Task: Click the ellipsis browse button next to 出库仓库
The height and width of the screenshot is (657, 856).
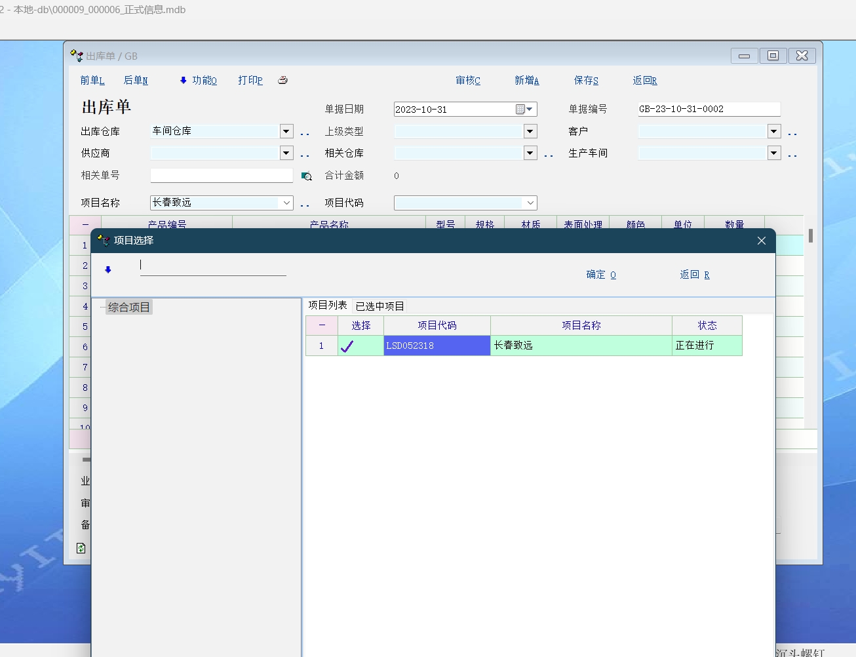Action: (305, 132)
